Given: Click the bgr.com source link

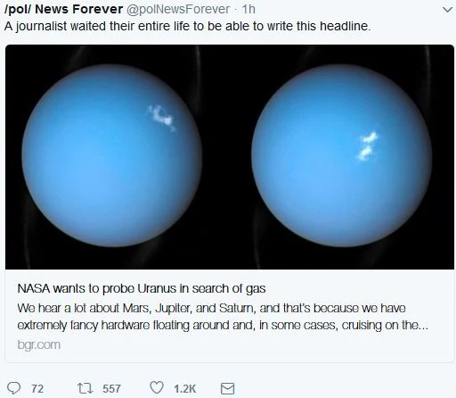Looking at the screenshot, I should click(x=39, y=344).
